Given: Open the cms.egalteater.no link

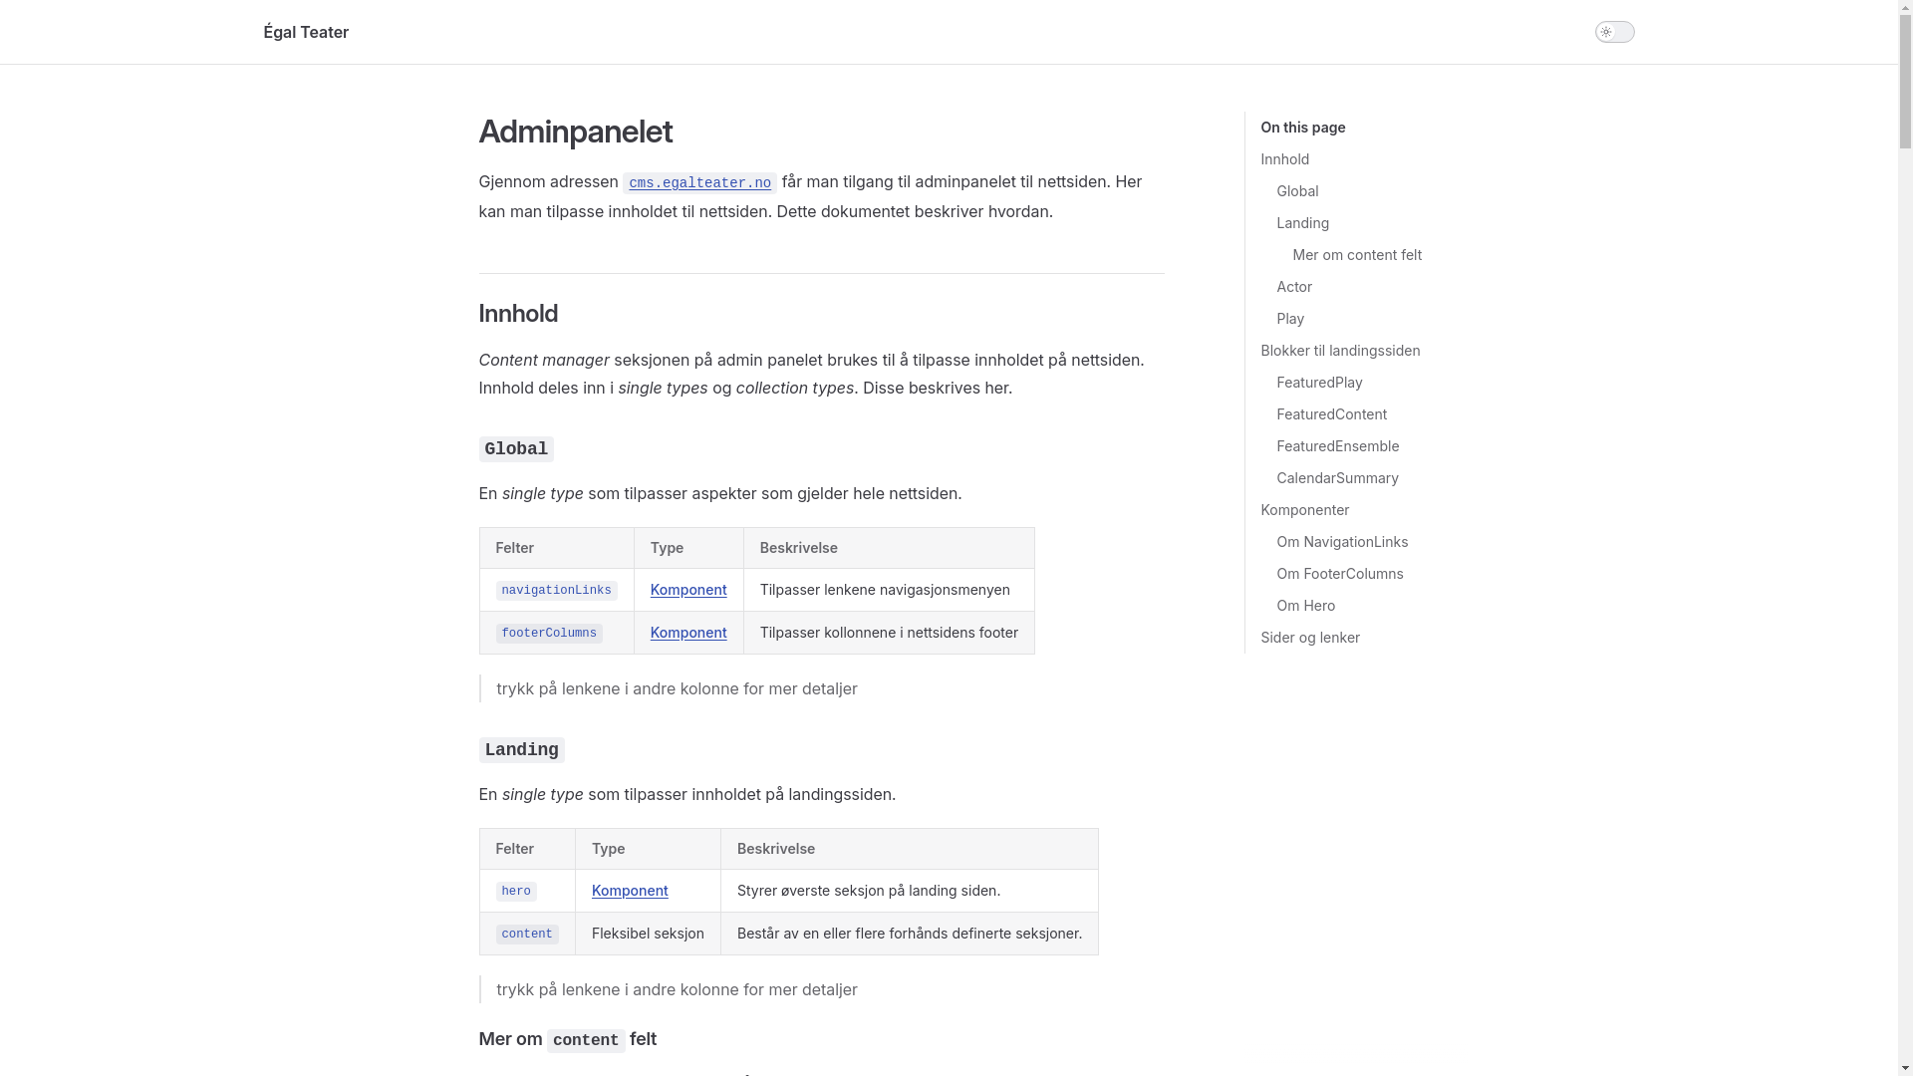Looking at the screenshot, I should point(699,182).
